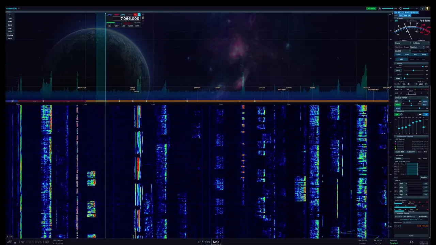Click the TCI Server Enable button

point(398,158)
